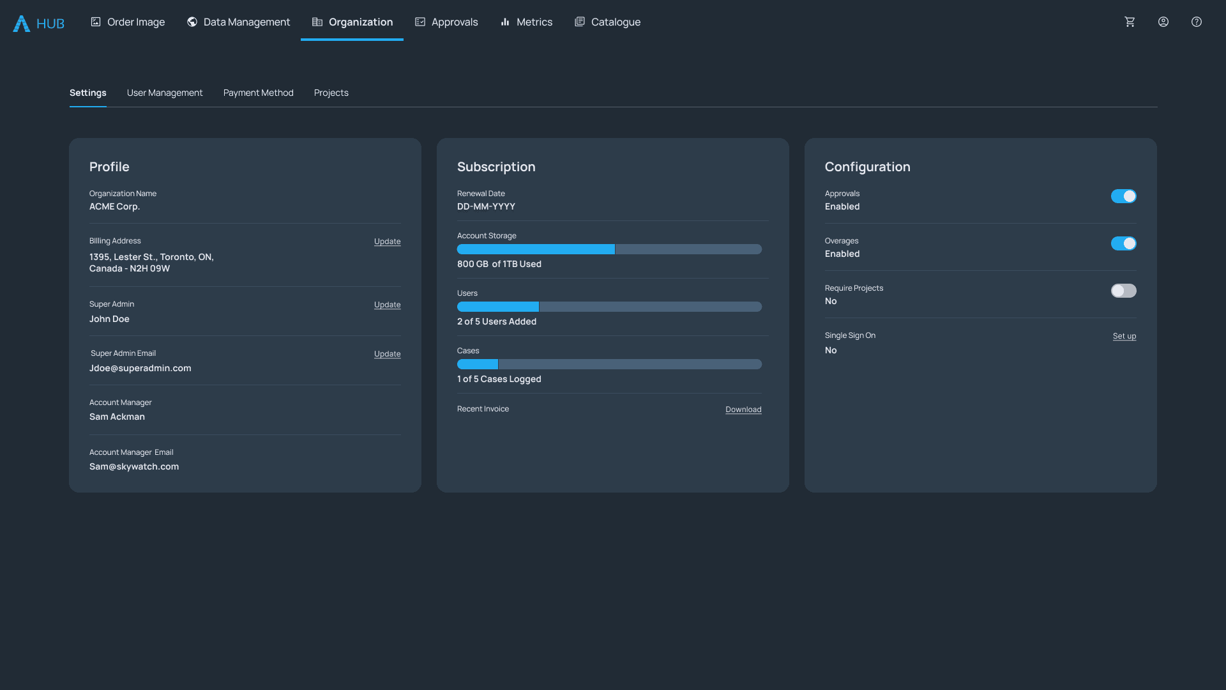
Task: Open the shopping cart icon
Action: coord(1130,22)
